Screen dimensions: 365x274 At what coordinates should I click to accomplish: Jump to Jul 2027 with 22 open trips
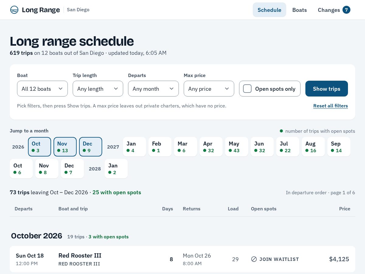pos(288,147)
